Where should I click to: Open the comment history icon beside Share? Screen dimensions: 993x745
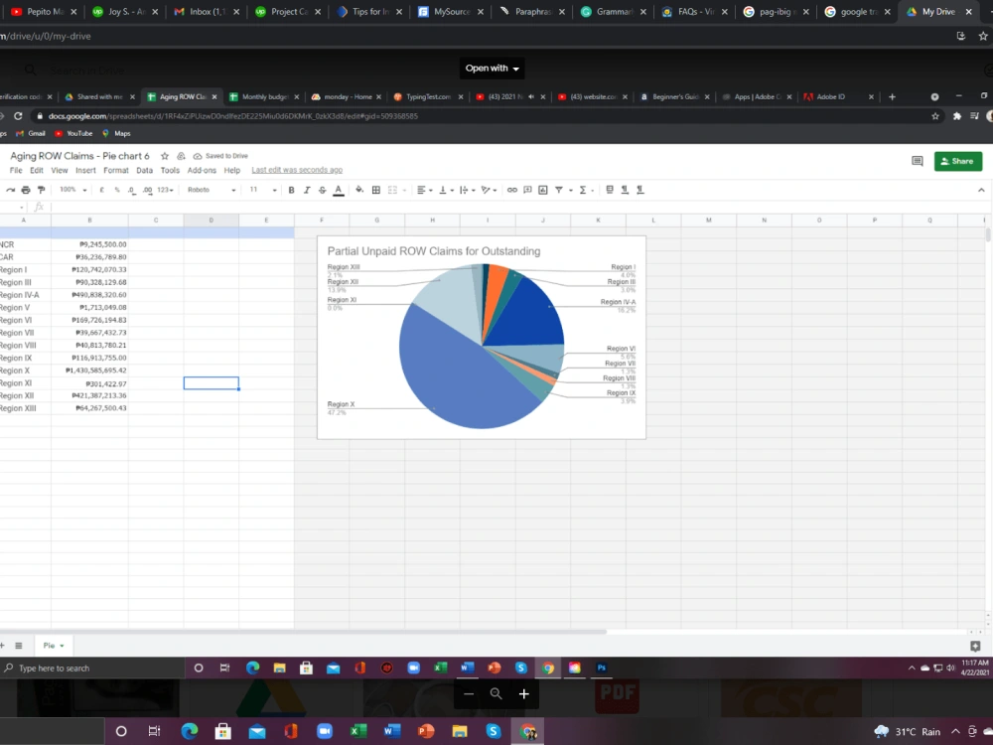(917, 161)
